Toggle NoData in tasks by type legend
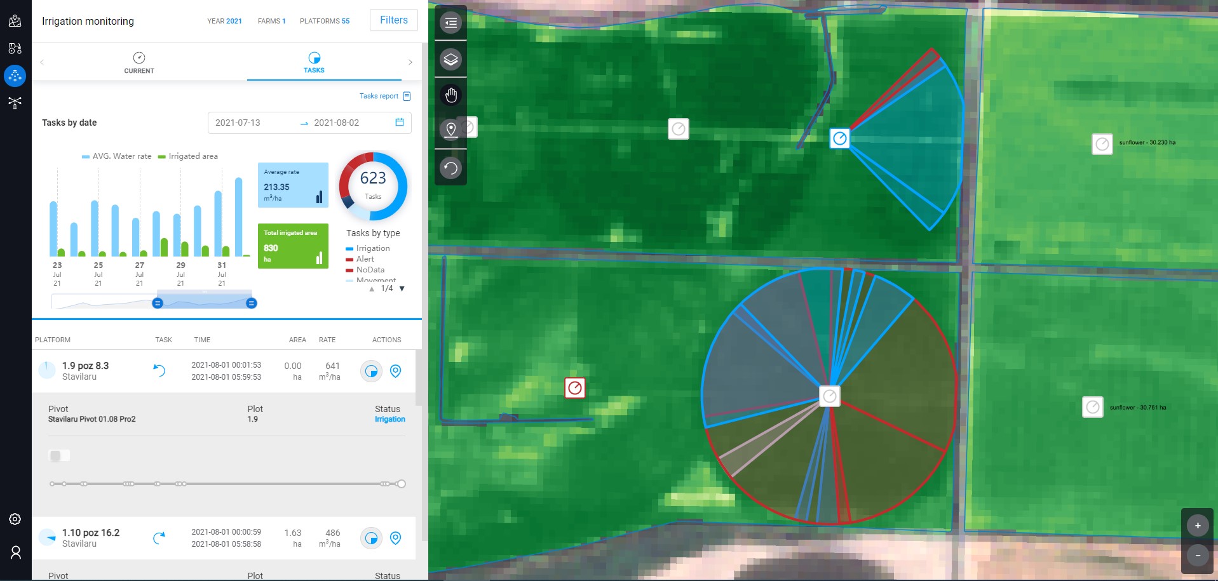Viewport: 1218px width, 581px height. 365,270
